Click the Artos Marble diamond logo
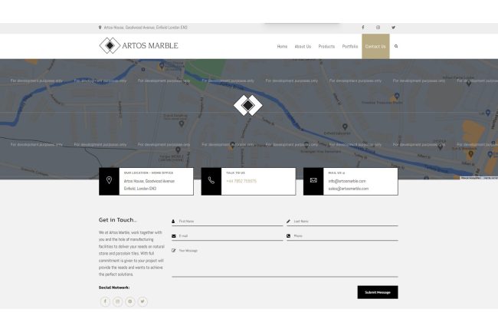 point(110,46)
